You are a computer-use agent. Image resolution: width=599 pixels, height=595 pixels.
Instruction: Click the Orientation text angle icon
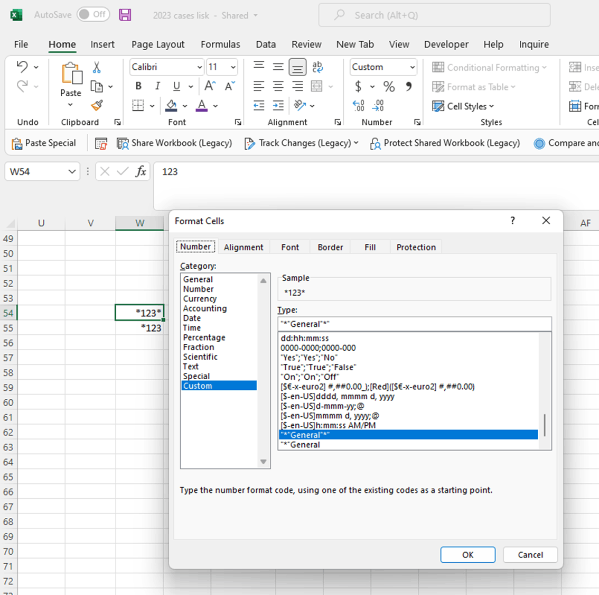(300, 105)
